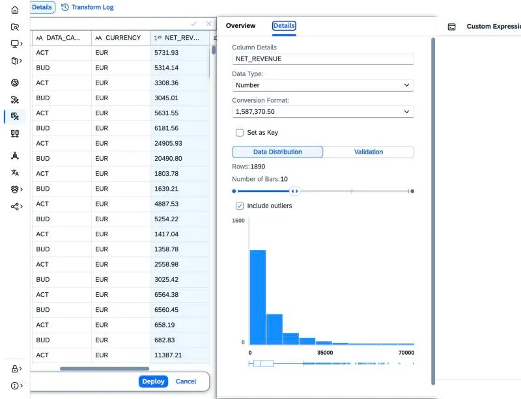Open the Custom Expression editor icon

click(x=451, y=27)
